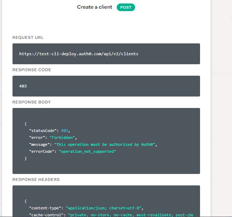Screen dimensions: 232x217
Task: Click the RESPONSE CODE section label
Action: point(32,70)
